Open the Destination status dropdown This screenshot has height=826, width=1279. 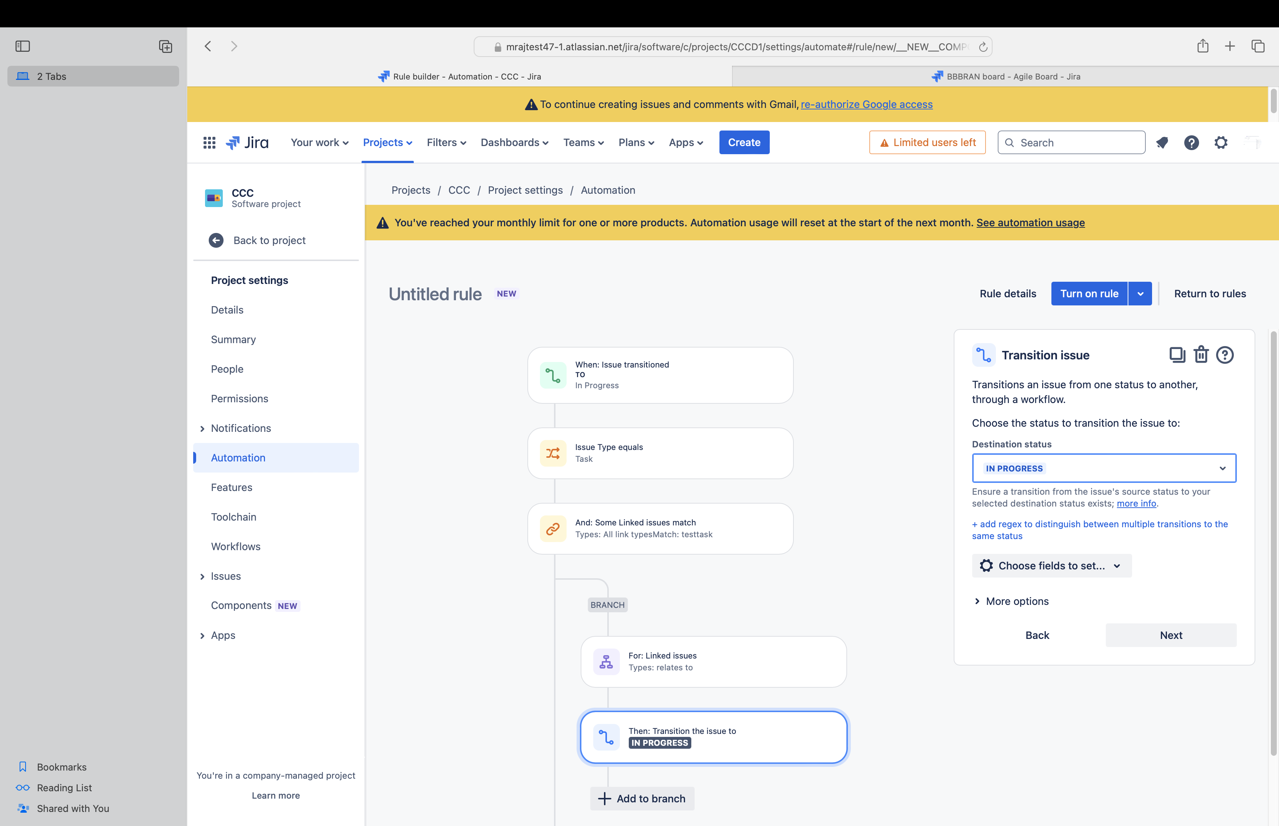tap(1104, 468)
